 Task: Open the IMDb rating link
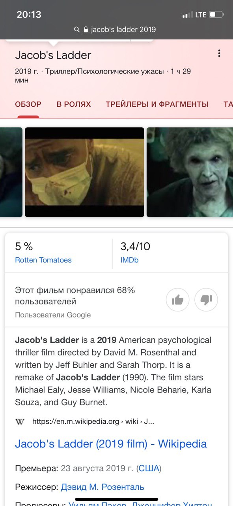tap(129, 260)
